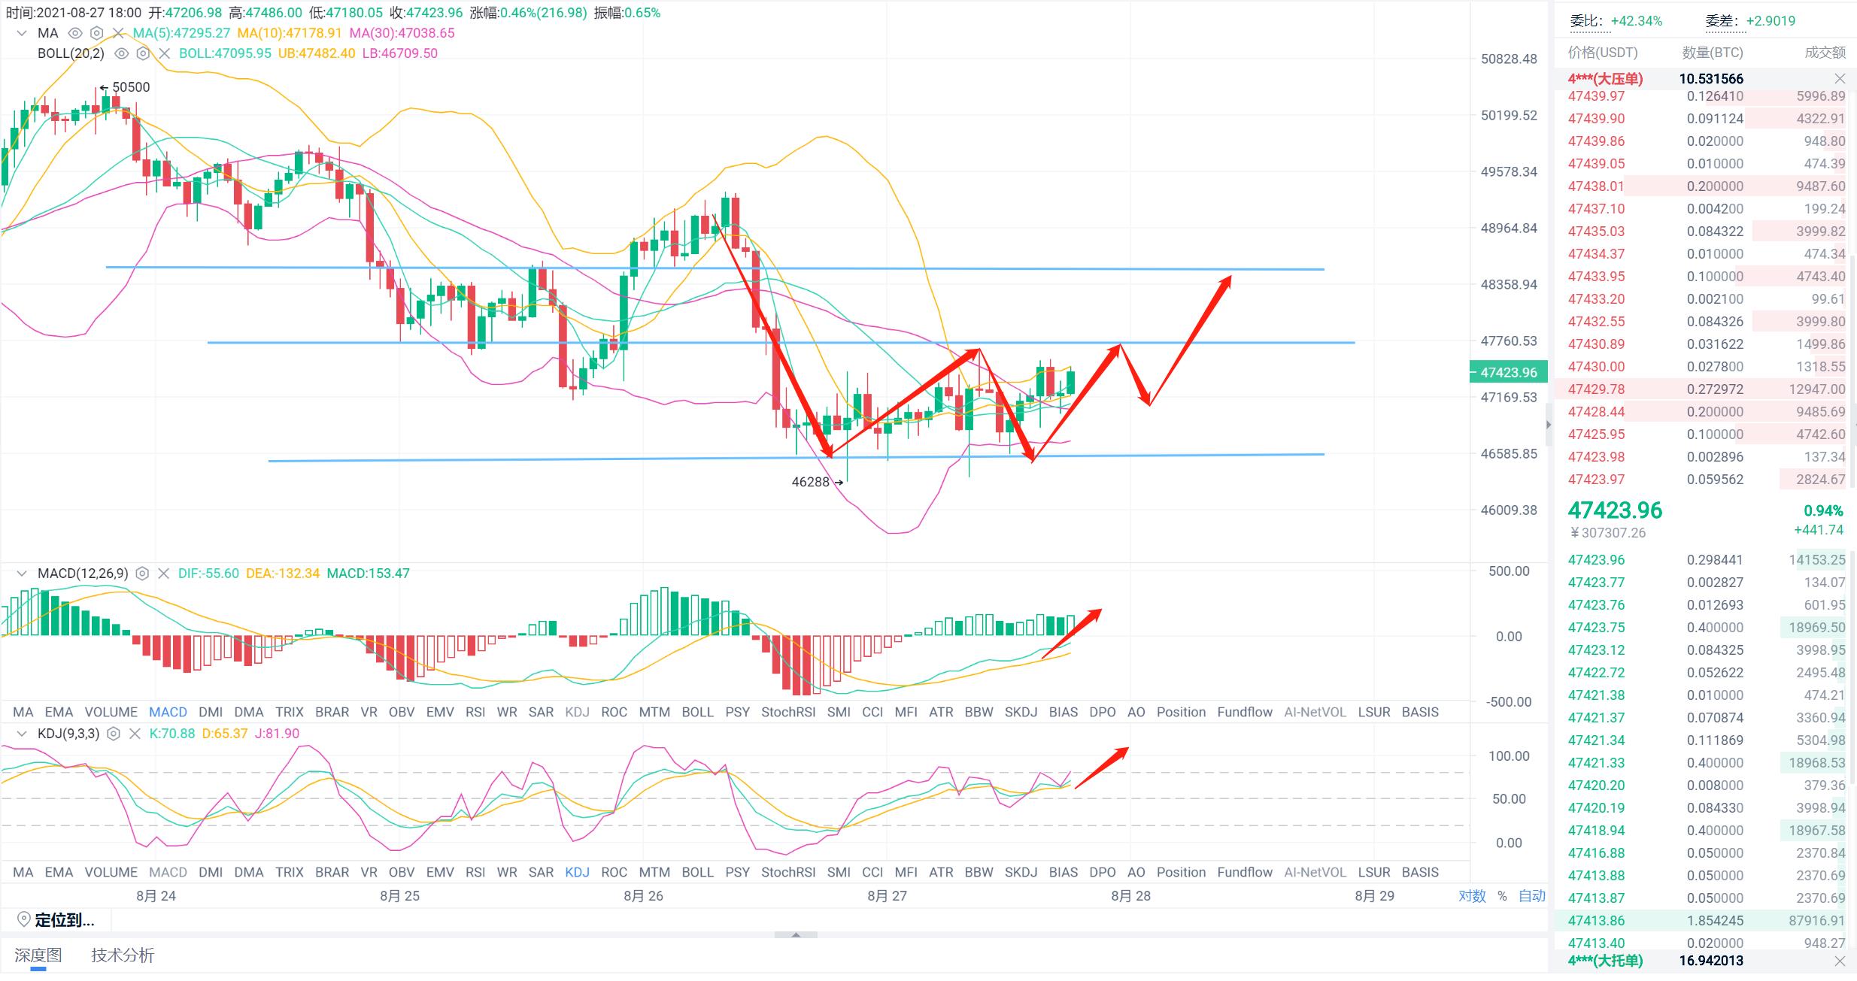Image resolution: width=1857 pixels, height=981 pixels.
Task: Open KDJ(9,3,3) settings icon
Action: pyautogui.click(x=114, y=734)
